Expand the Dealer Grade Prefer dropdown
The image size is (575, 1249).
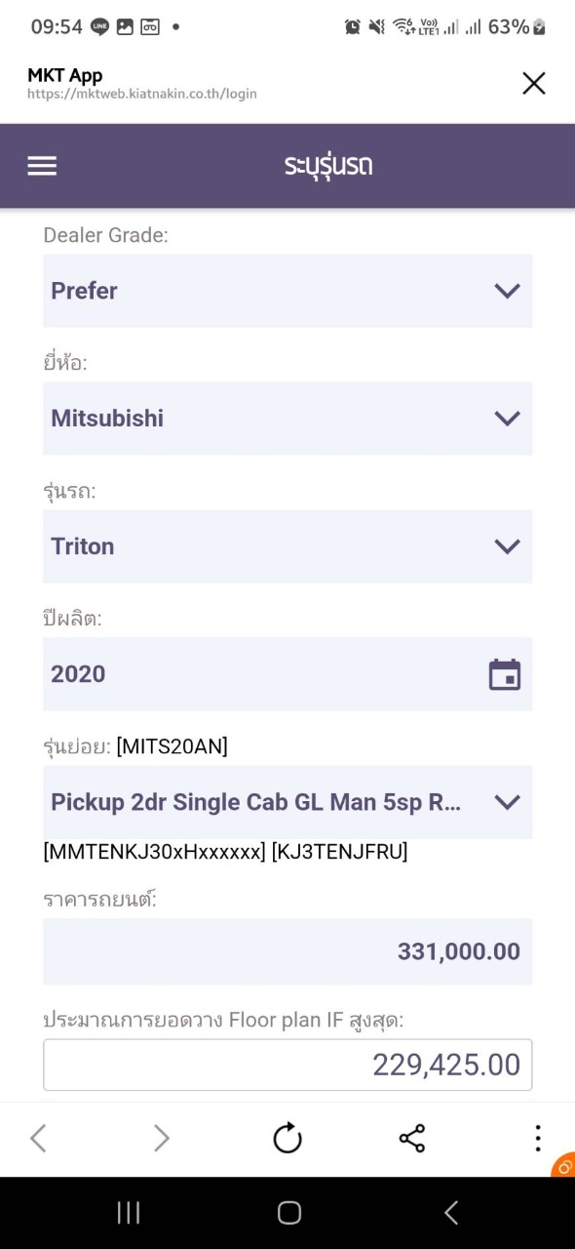pyautogui.click(x=287, y=291)
